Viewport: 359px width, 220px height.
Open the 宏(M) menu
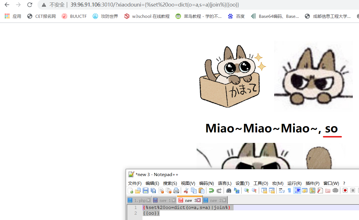278,183
